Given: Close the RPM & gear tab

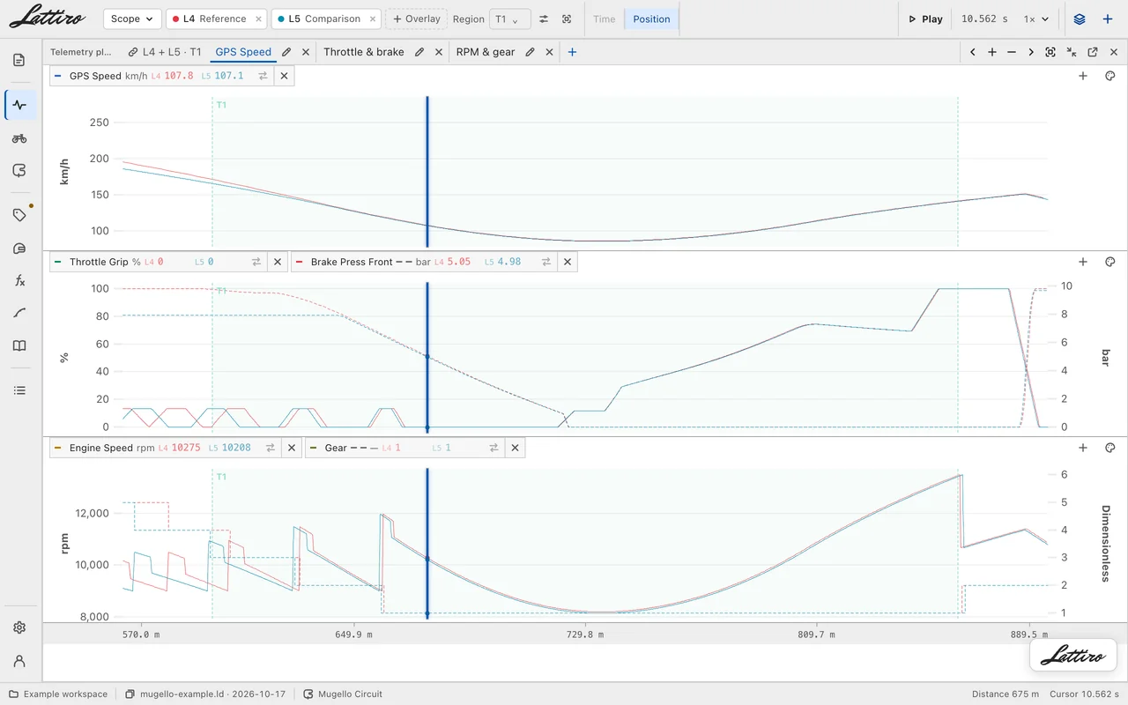Looking at the screenshot, I should [549, 52].
